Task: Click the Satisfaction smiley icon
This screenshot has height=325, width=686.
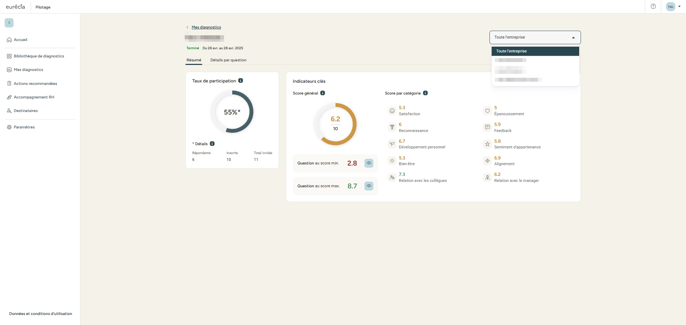Action: tap(392, 111)
